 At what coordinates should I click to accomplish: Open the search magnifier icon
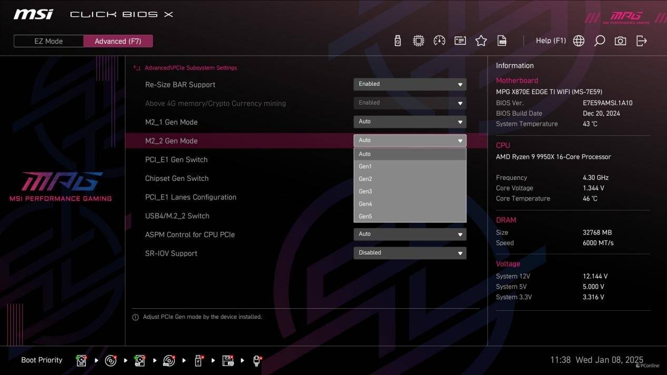coord(599,41)
